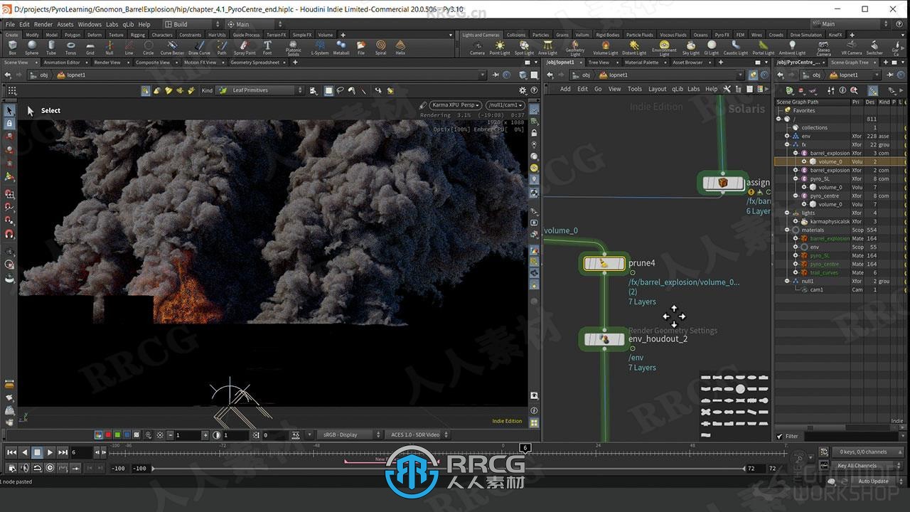Add a Volume Light from the shelf
Screen dimensions: 910x512
click(605, 48)
